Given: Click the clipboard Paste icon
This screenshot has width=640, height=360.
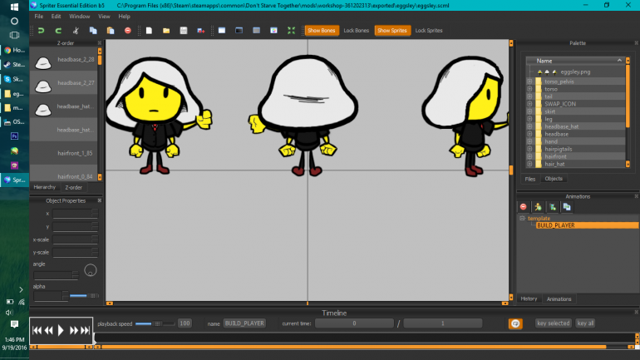Looking at the screenshot, I should click(x=111, y=31).
